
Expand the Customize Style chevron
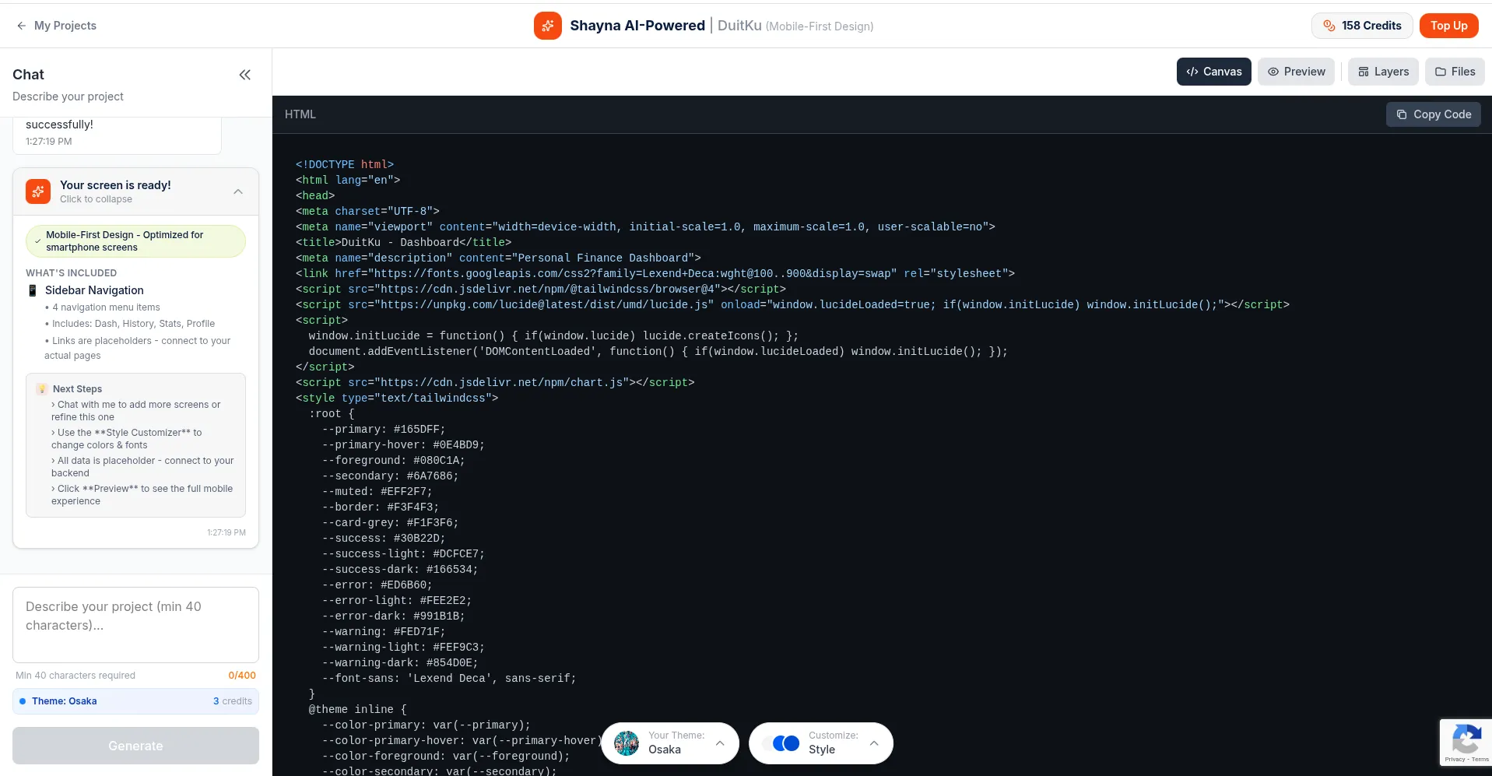(x=874, y=743)
